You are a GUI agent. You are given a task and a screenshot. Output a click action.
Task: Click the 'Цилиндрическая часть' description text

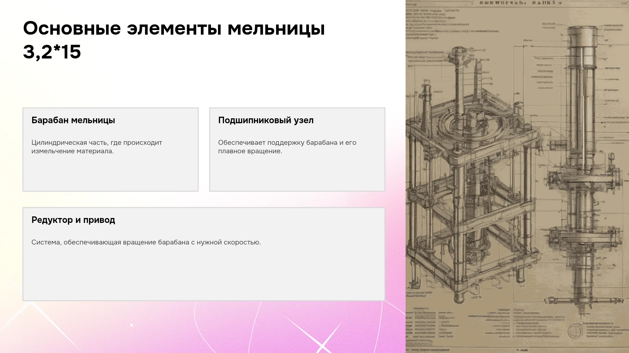97,147
